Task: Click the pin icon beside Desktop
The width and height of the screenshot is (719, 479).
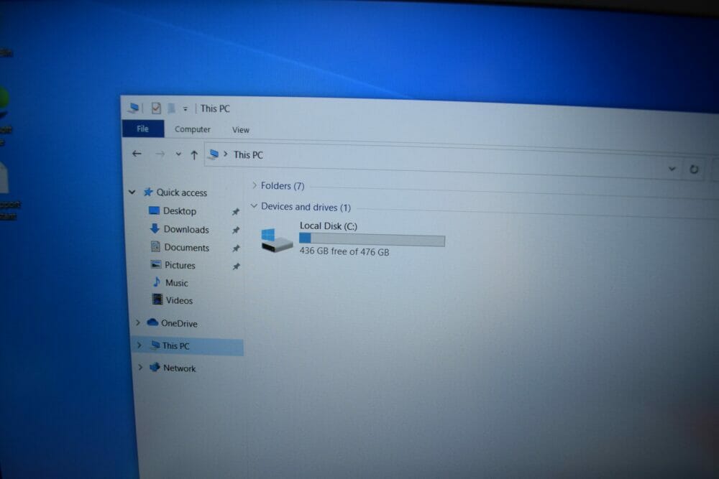Action: pyautogui.click(x=236, y=212)
